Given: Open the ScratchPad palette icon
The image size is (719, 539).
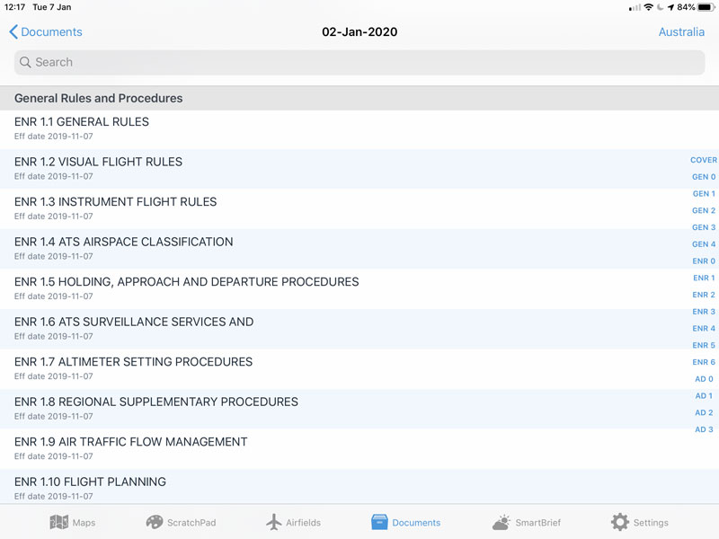Looking at the screenshot, I should point(154,522).
